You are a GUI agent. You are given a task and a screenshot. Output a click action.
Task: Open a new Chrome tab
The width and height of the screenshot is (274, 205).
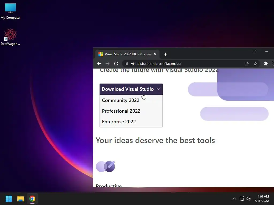[165, 54]
